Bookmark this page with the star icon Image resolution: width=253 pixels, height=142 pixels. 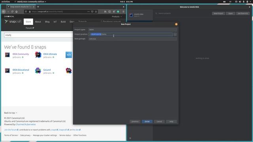click(96, 11)
